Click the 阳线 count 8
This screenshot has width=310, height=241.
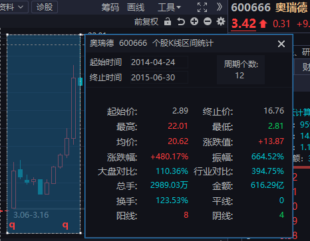coord(186,215)
